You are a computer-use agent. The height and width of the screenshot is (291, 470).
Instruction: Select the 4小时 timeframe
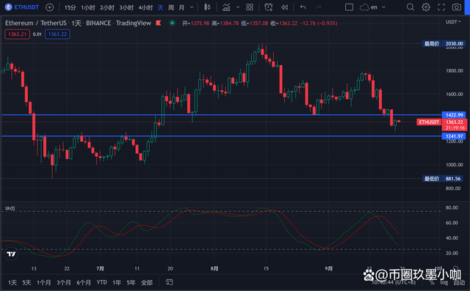coord(145,7)
